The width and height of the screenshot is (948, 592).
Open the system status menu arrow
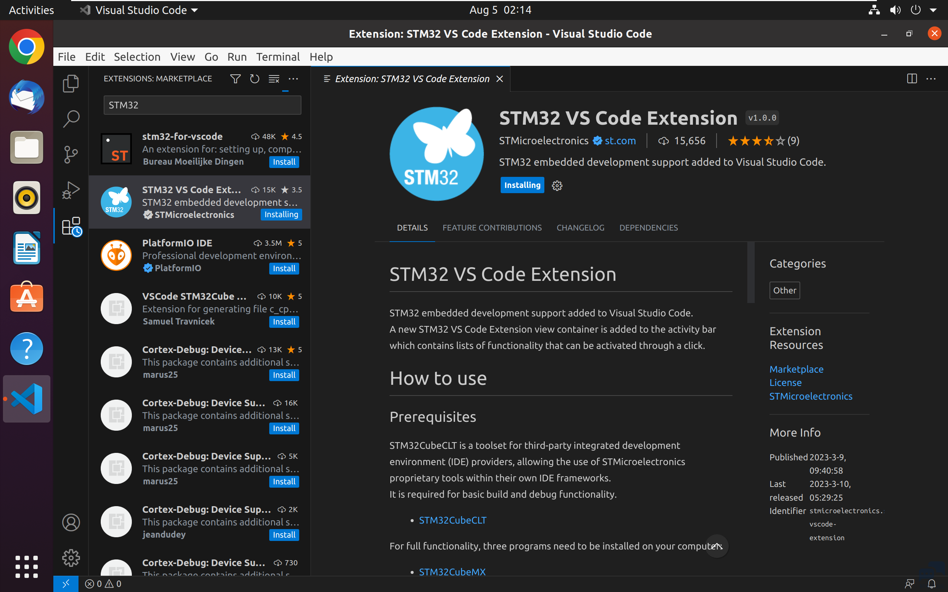pos(934,10)
